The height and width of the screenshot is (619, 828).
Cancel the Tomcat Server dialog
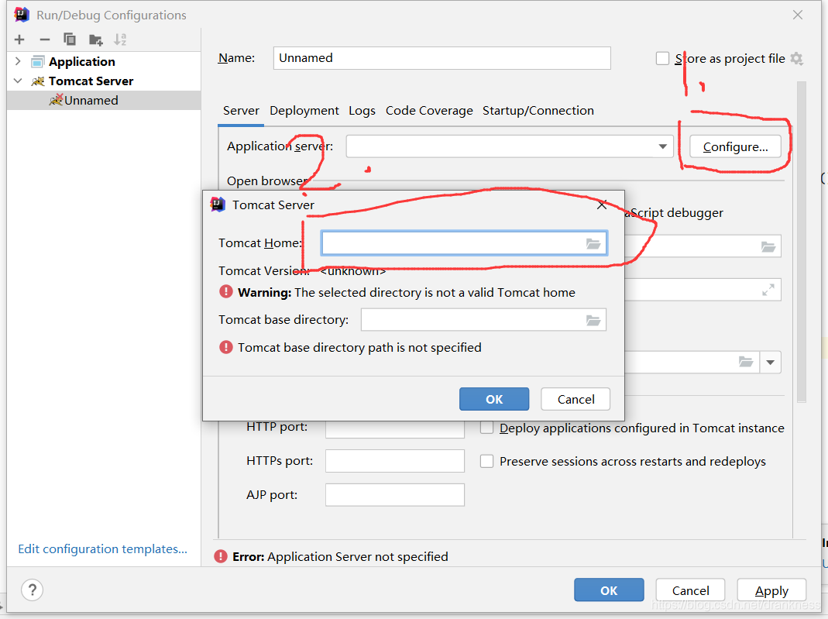point(575,399)
